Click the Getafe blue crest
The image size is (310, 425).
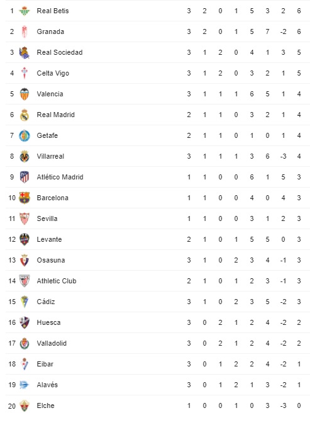click(25, 135)
